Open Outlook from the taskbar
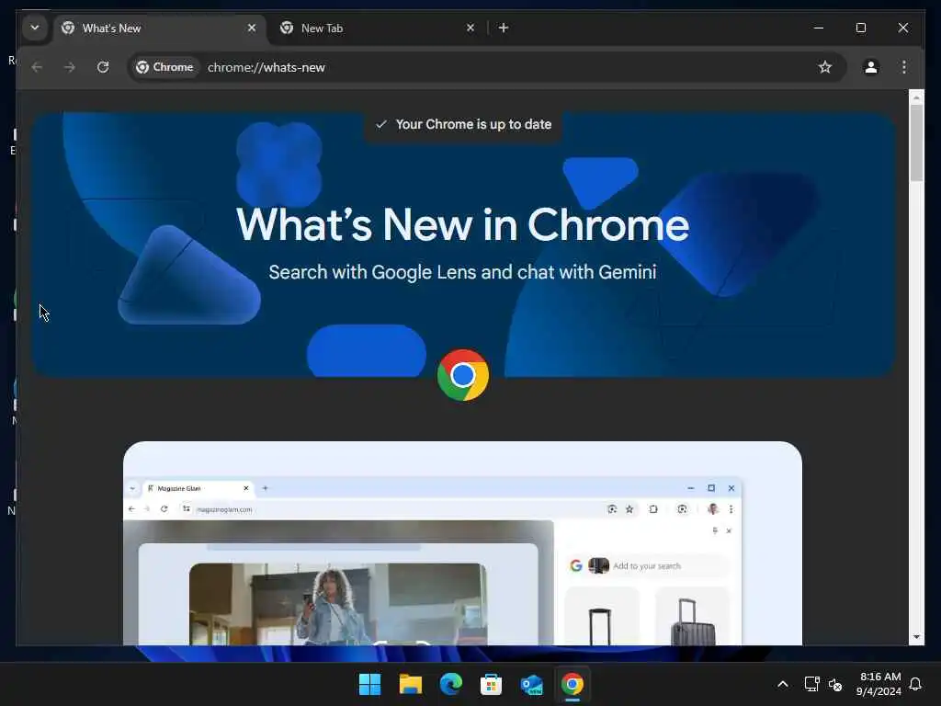The width and height of the screenshot is (941, 706). pyautogui.click(x=532, y=684)
